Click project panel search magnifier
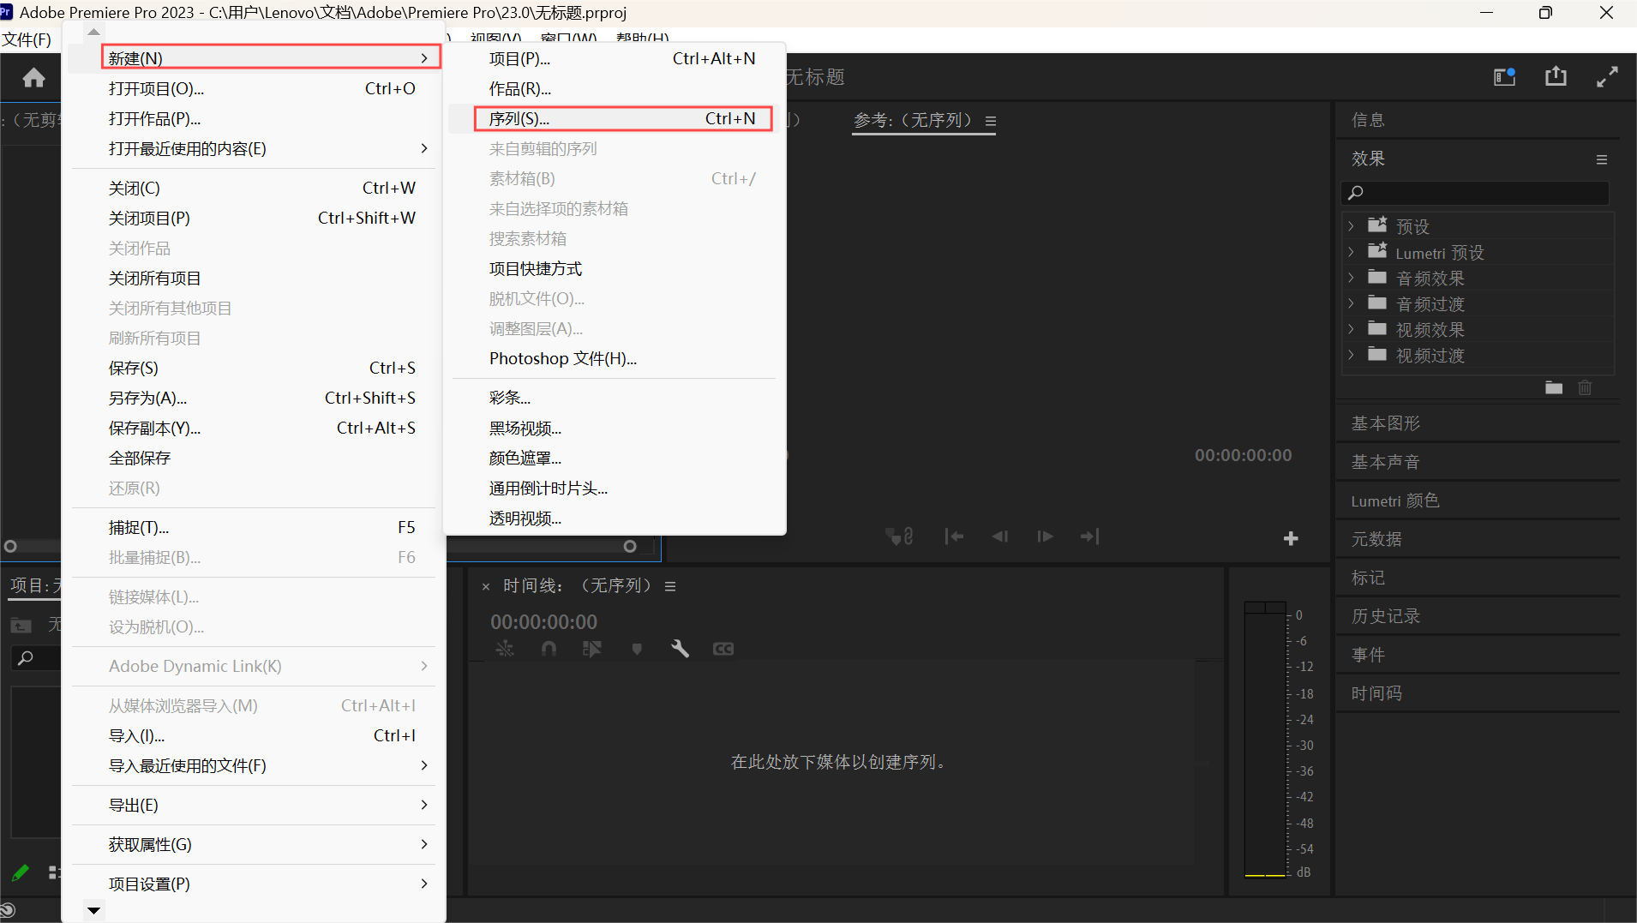 (x=26, y=658)
